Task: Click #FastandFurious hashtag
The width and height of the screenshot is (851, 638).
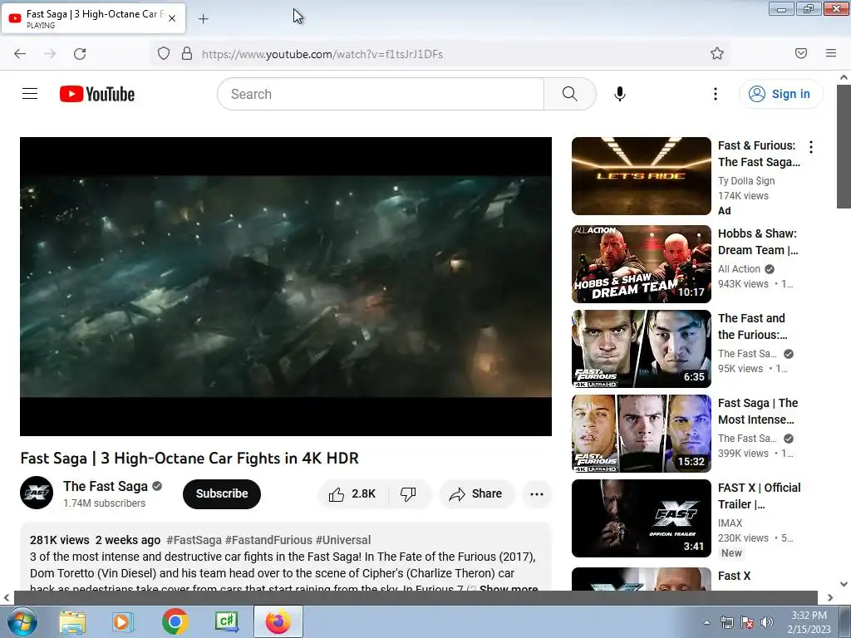Action: pos(268,540)
